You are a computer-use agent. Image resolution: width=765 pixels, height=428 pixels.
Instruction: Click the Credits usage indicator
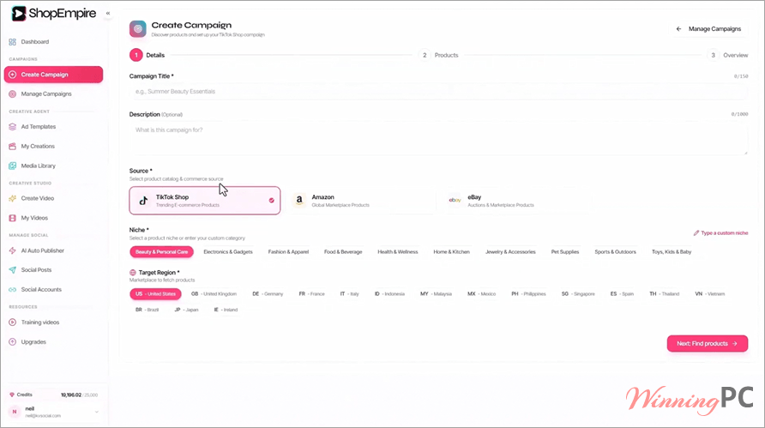pos(53,395)
